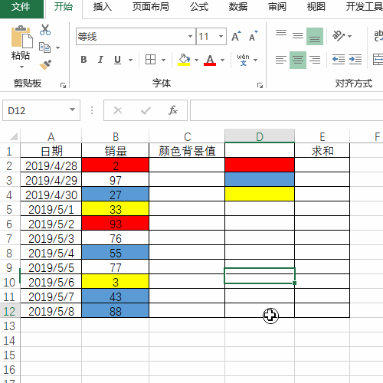The image size is (383, 383).
Task: Toggle italic formatting
Action: pos(100,60)
